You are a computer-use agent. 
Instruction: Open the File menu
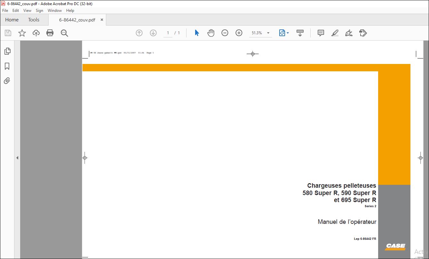[x=5, y=11]
